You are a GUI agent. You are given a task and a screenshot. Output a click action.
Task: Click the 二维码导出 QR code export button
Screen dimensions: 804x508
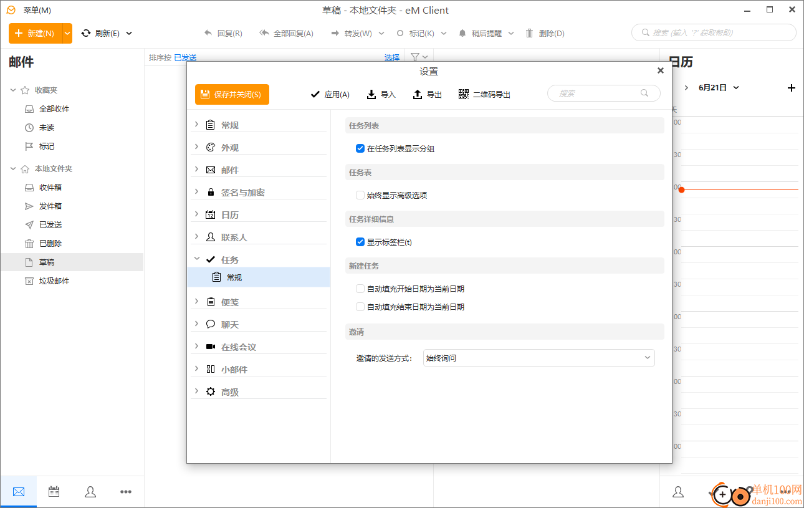[x=484, y=95]
